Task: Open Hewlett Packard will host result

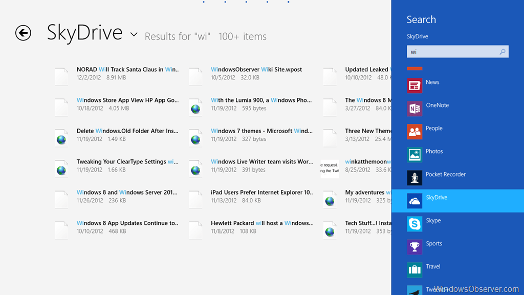Action: point(261,223)
